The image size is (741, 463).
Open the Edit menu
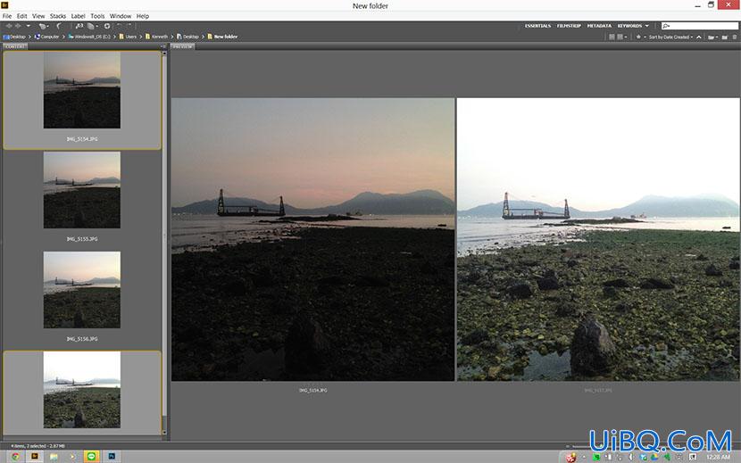pyautogui.click(x=21, y=16)
